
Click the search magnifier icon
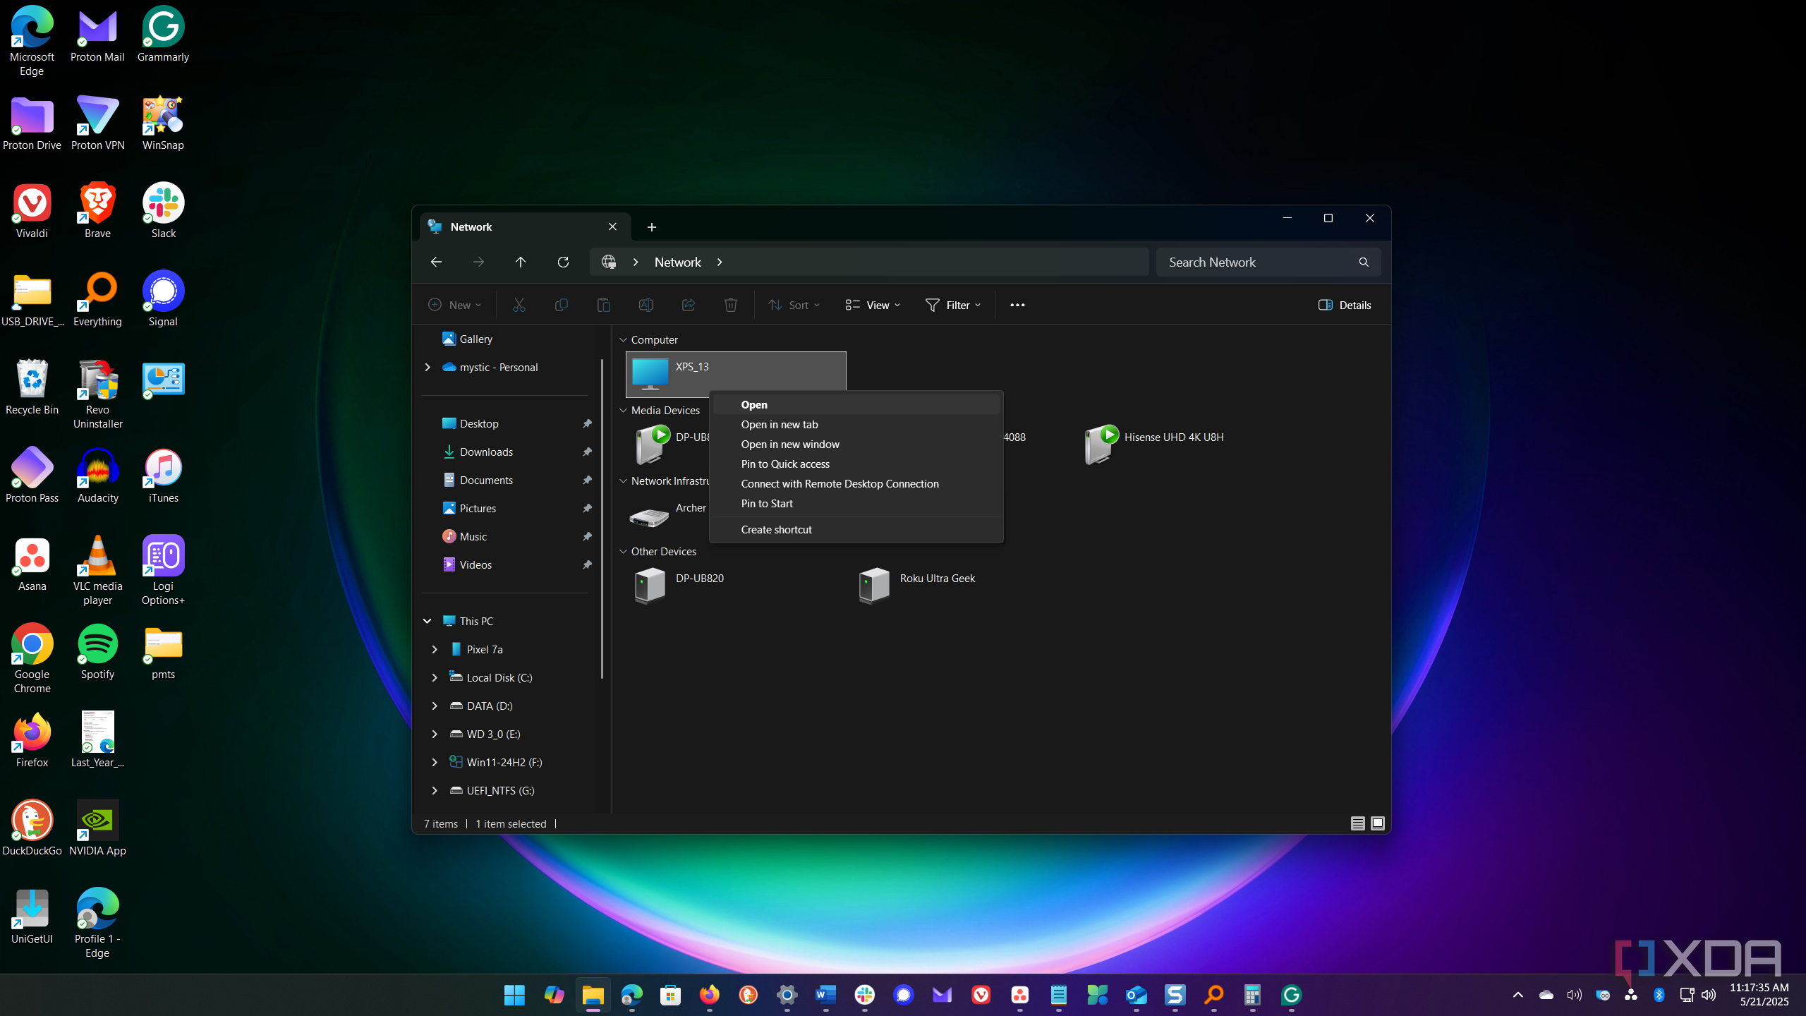pyautogui.click(x=1364, y=262)
